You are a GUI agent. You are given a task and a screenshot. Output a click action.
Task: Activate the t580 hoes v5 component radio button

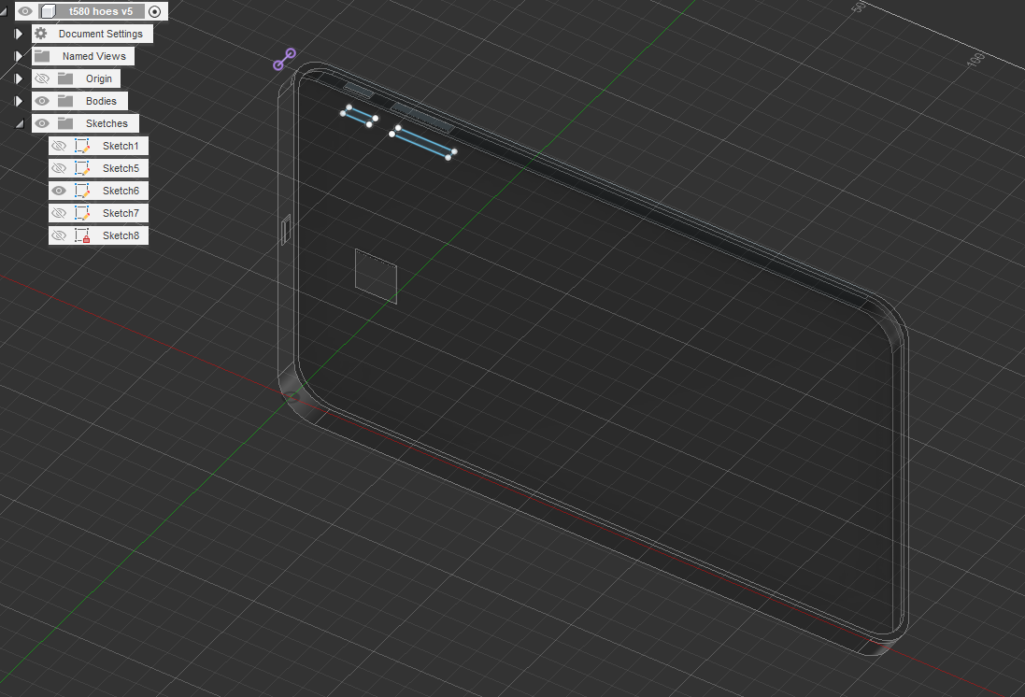coord(155,11)
